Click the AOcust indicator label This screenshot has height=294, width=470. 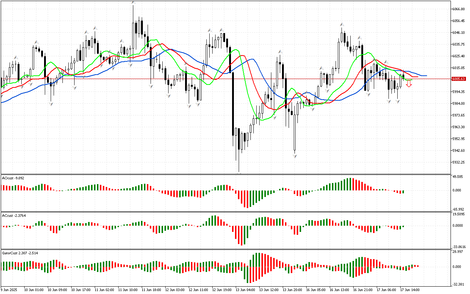click(13, 178)
